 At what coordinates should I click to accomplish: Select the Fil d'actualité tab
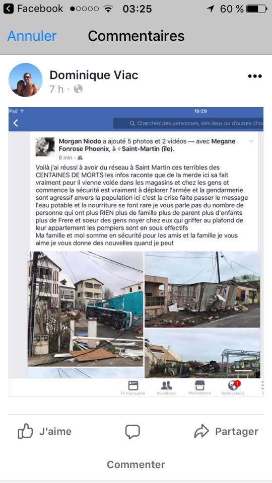pyautogui.click(x=133, y=387)
